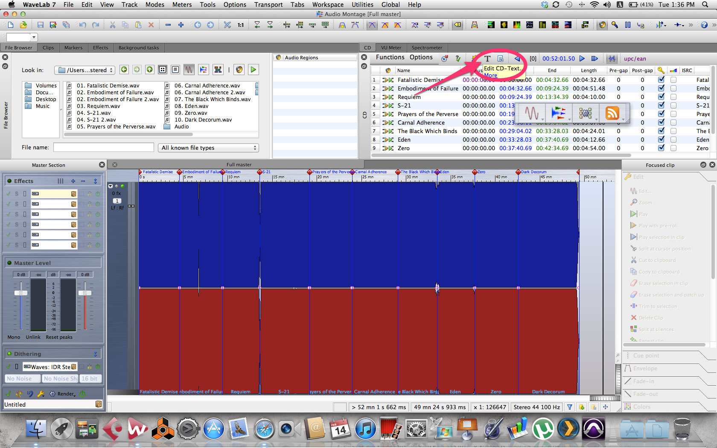Open first effect slot preset menu

[73, 194]
